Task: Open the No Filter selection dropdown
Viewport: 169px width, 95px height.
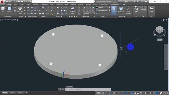Action: (x=121, y=10)
